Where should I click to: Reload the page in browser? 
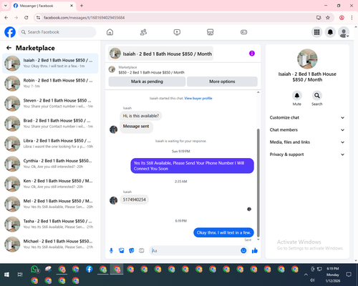point(26,18)
